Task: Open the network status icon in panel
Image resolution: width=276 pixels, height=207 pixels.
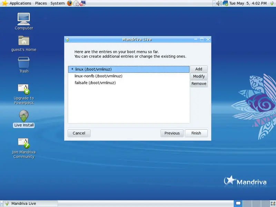Action: point(225,3)
